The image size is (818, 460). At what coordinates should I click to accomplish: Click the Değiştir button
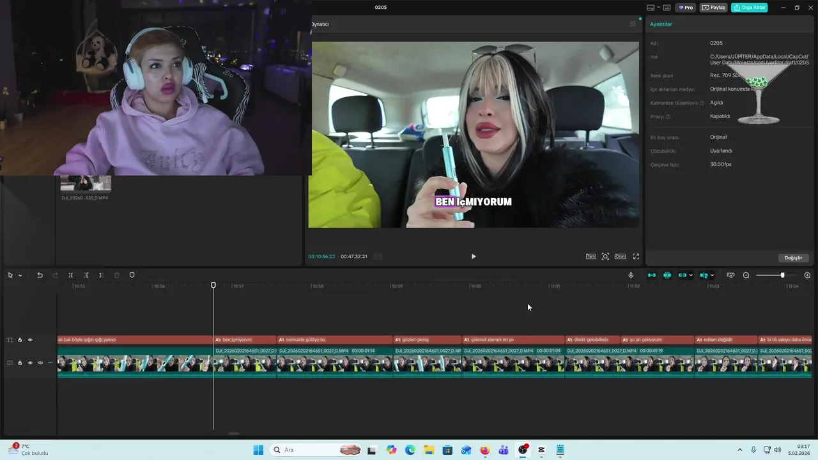click(x=793, y=257)
